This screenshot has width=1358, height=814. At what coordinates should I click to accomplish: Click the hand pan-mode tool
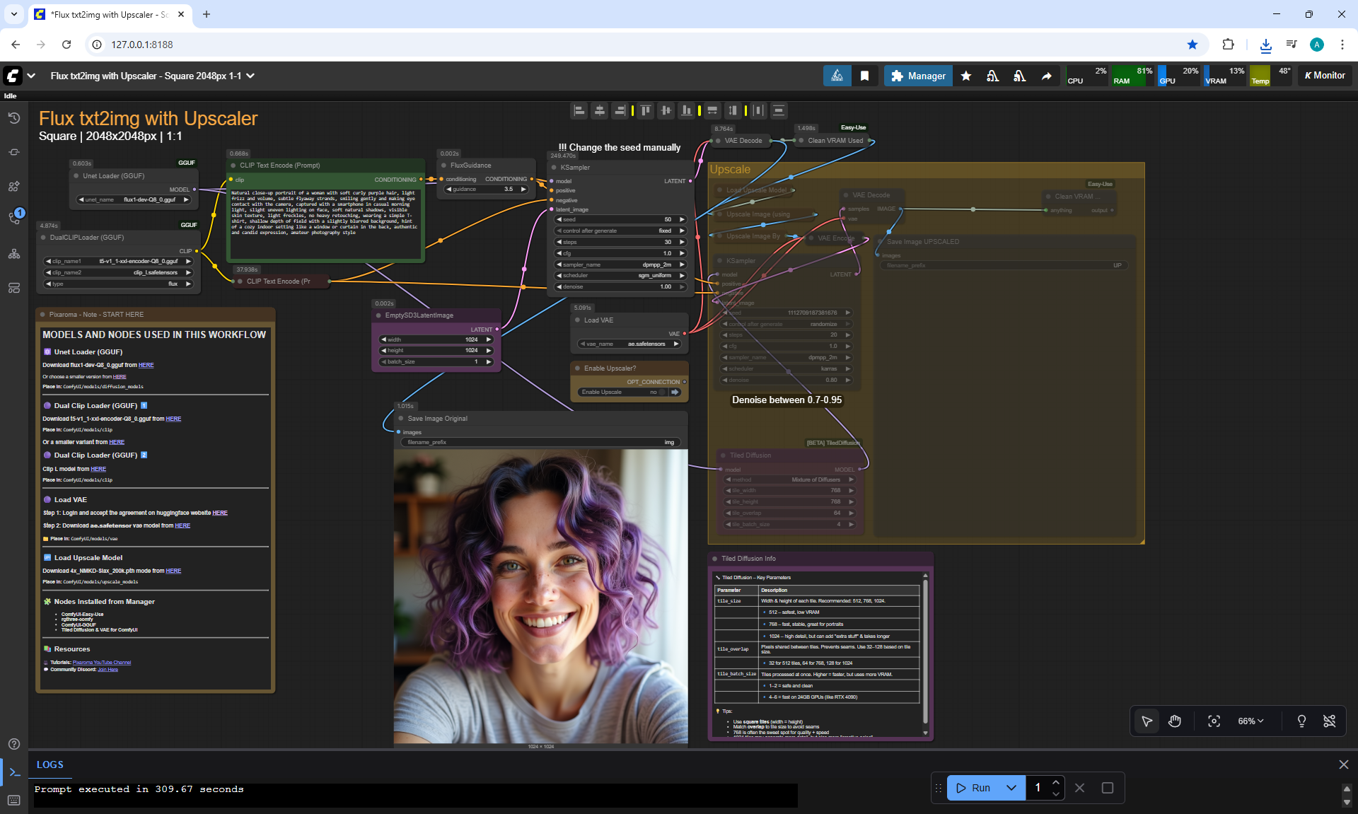click(x=1175, y=721)
